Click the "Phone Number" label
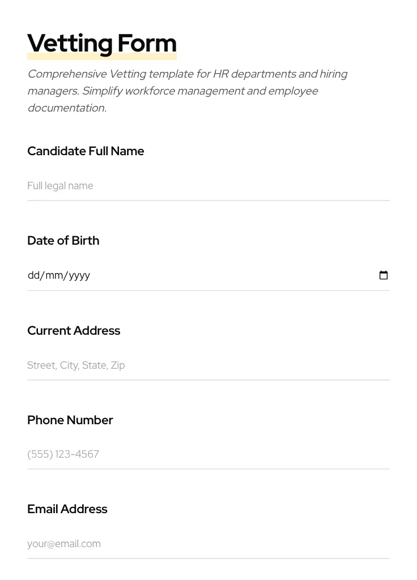417x580 pixels. (x=70, y=420)
